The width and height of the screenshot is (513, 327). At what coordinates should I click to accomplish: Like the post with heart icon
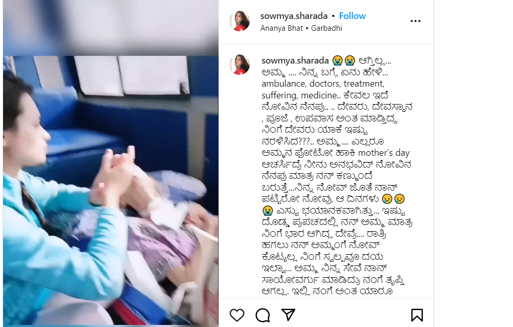[x=237, y=315]
